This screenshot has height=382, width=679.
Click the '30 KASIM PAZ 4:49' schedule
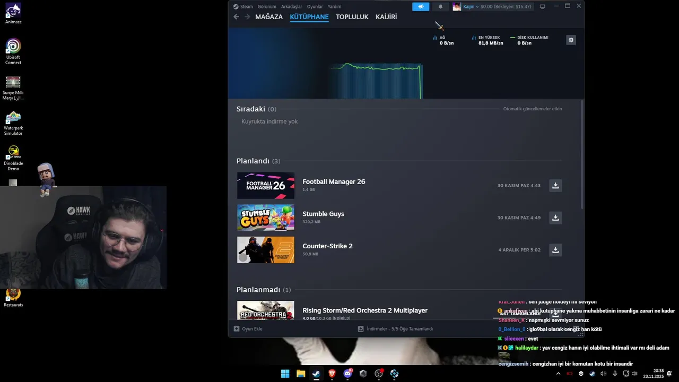[519, 218]
